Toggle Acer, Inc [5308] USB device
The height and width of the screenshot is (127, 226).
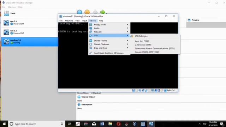(x=155, y=41)
